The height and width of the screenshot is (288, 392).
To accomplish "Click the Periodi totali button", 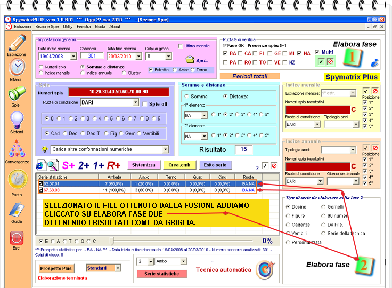I will 250,76.
